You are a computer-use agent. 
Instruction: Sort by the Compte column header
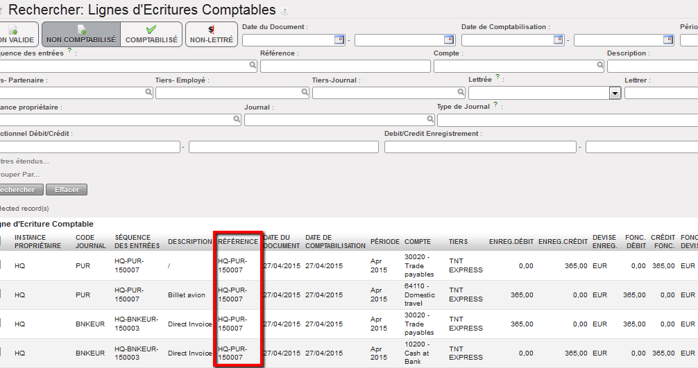pyautogui.click(x=418, y=242)
